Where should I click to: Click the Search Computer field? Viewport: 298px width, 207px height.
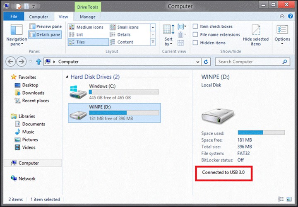point(252,62)
